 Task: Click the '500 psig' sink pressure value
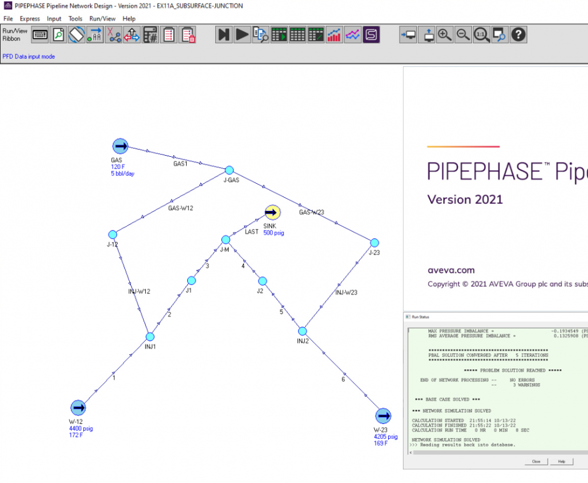(x=274, y=233)
